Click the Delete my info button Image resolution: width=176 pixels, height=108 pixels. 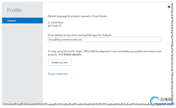click(x=60, y=63)
